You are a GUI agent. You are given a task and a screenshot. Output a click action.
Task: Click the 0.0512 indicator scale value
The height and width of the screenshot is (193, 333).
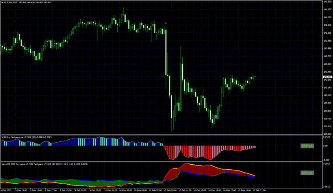coord(327,187)
